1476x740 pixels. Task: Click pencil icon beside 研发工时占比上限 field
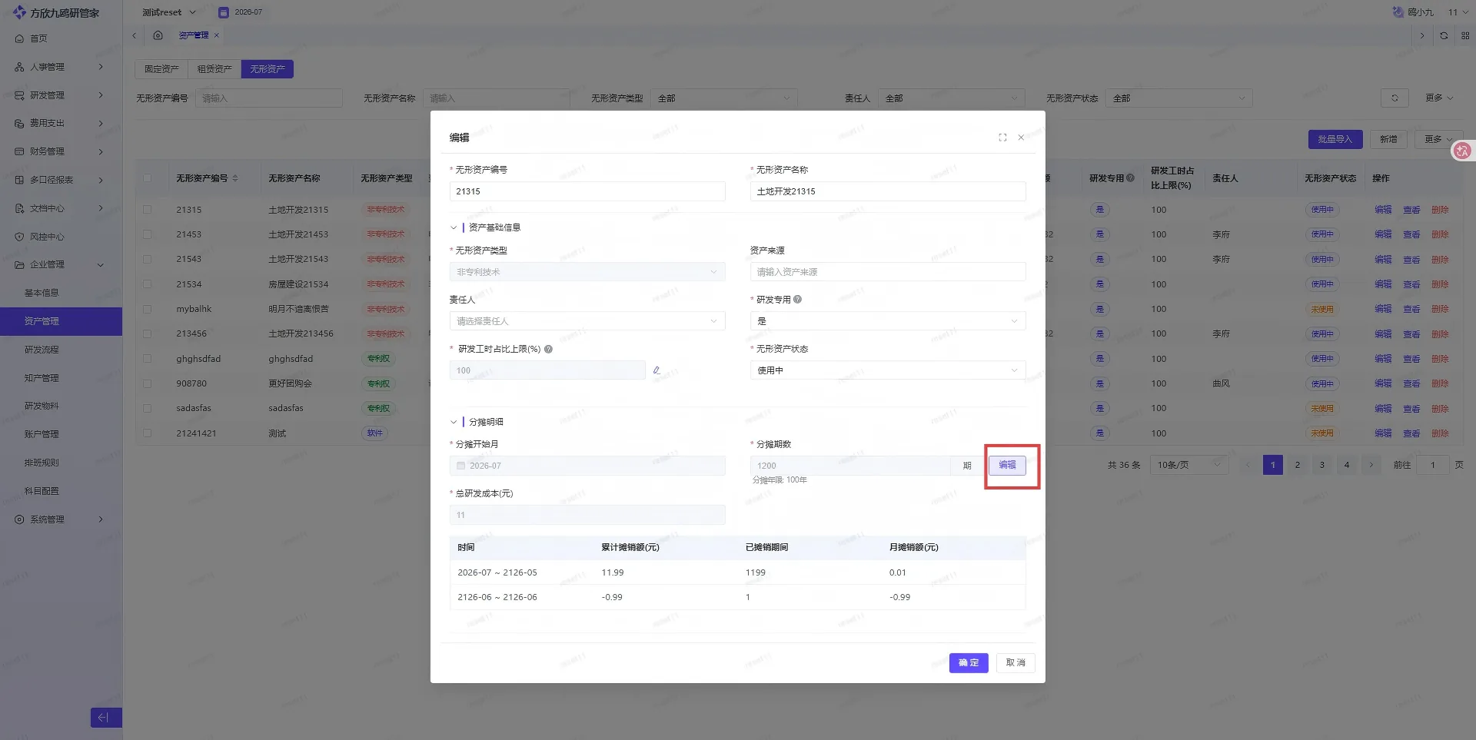tap(657, 370)
